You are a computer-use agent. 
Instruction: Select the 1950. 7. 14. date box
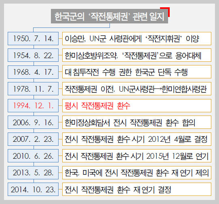(33, 38)
